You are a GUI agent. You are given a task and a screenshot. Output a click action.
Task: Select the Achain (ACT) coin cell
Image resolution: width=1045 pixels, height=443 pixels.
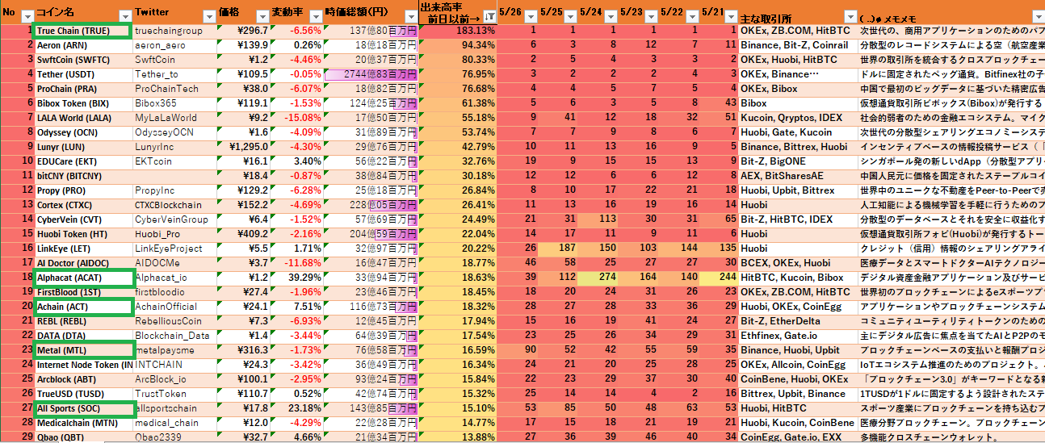(x=82, y=307)
